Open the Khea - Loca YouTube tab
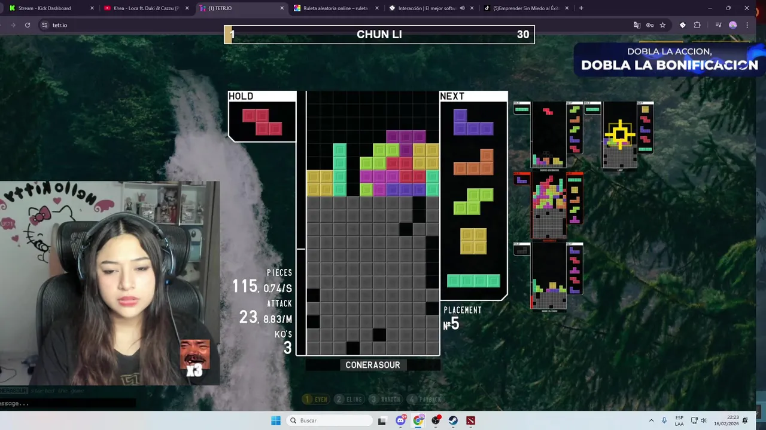The height and width of the screenshot is (430, 766). pyautogui.click(x=143, y=8)
